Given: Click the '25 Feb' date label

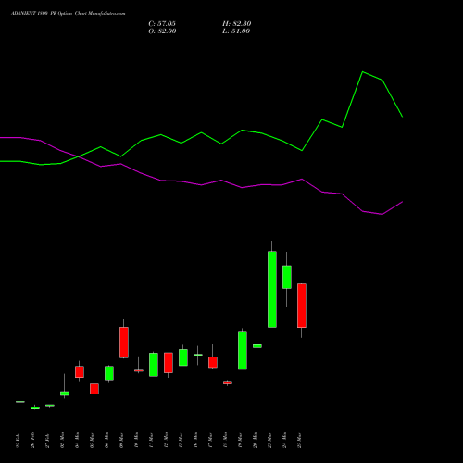Looking at the screenshot, I should (x=18, y=441).
